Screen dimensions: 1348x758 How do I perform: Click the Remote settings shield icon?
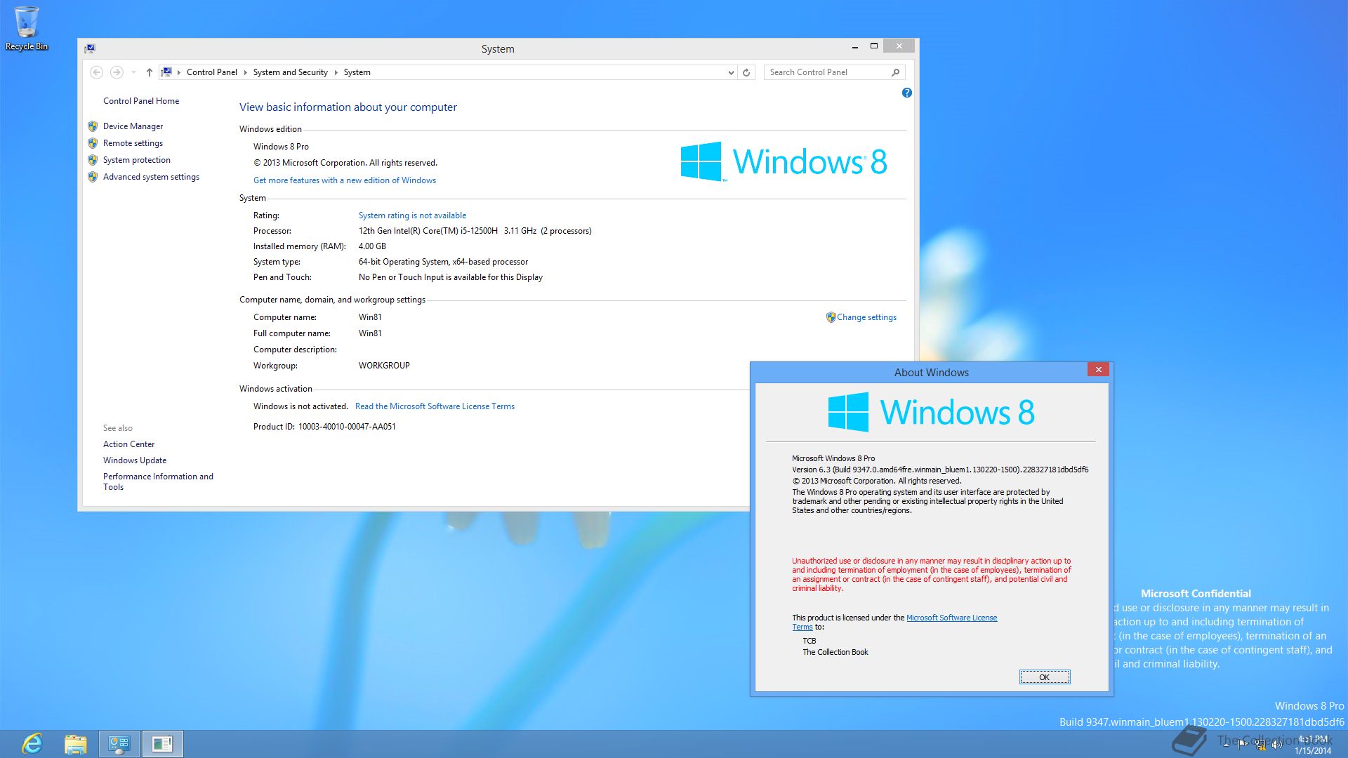click(93, 143)
